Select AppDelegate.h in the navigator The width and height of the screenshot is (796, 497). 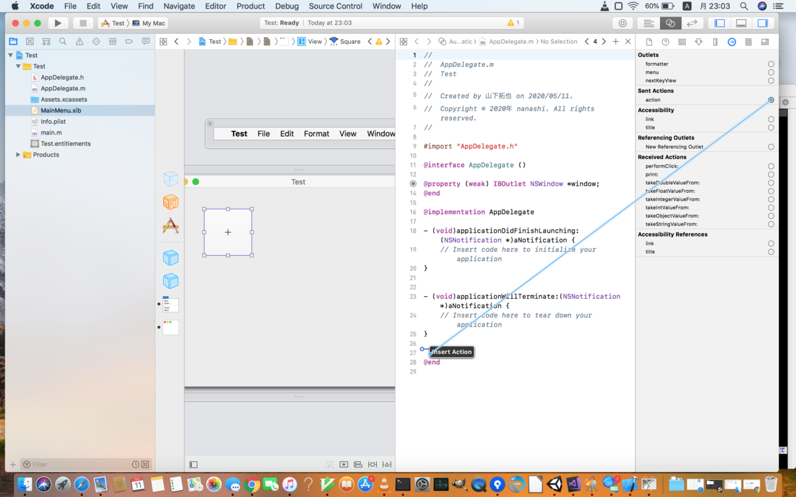click(x=62, y=78)
